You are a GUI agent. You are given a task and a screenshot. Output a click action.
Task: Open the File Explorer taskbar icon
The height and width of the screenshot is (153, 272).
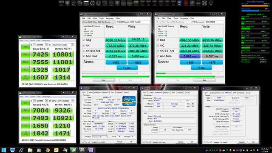coord(30,150)
